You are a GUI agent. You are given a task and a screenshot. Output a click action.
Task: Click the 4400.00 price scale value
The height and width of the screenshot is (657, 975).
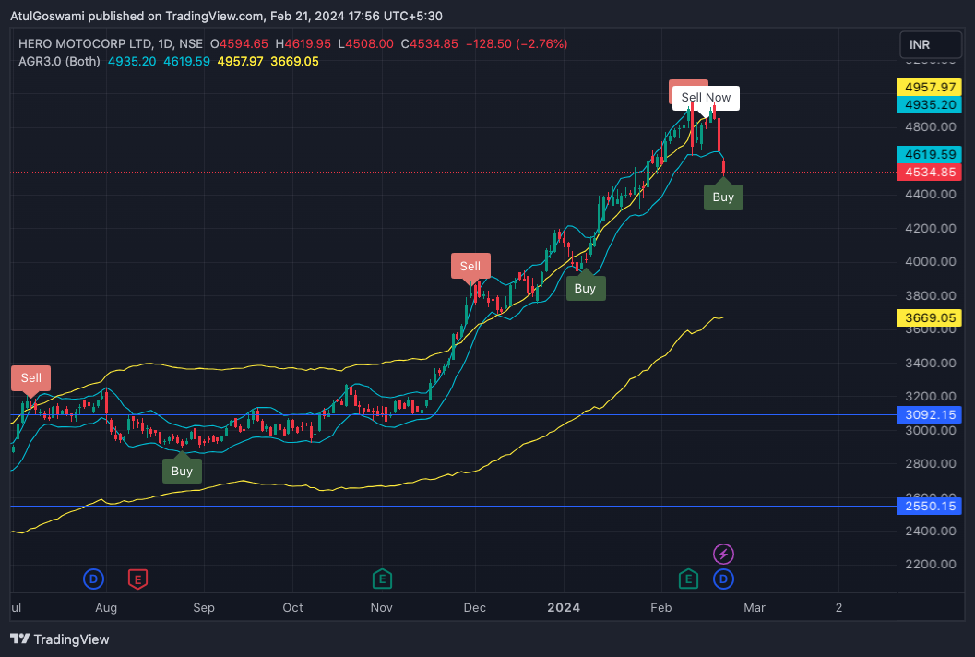(930, 194)
